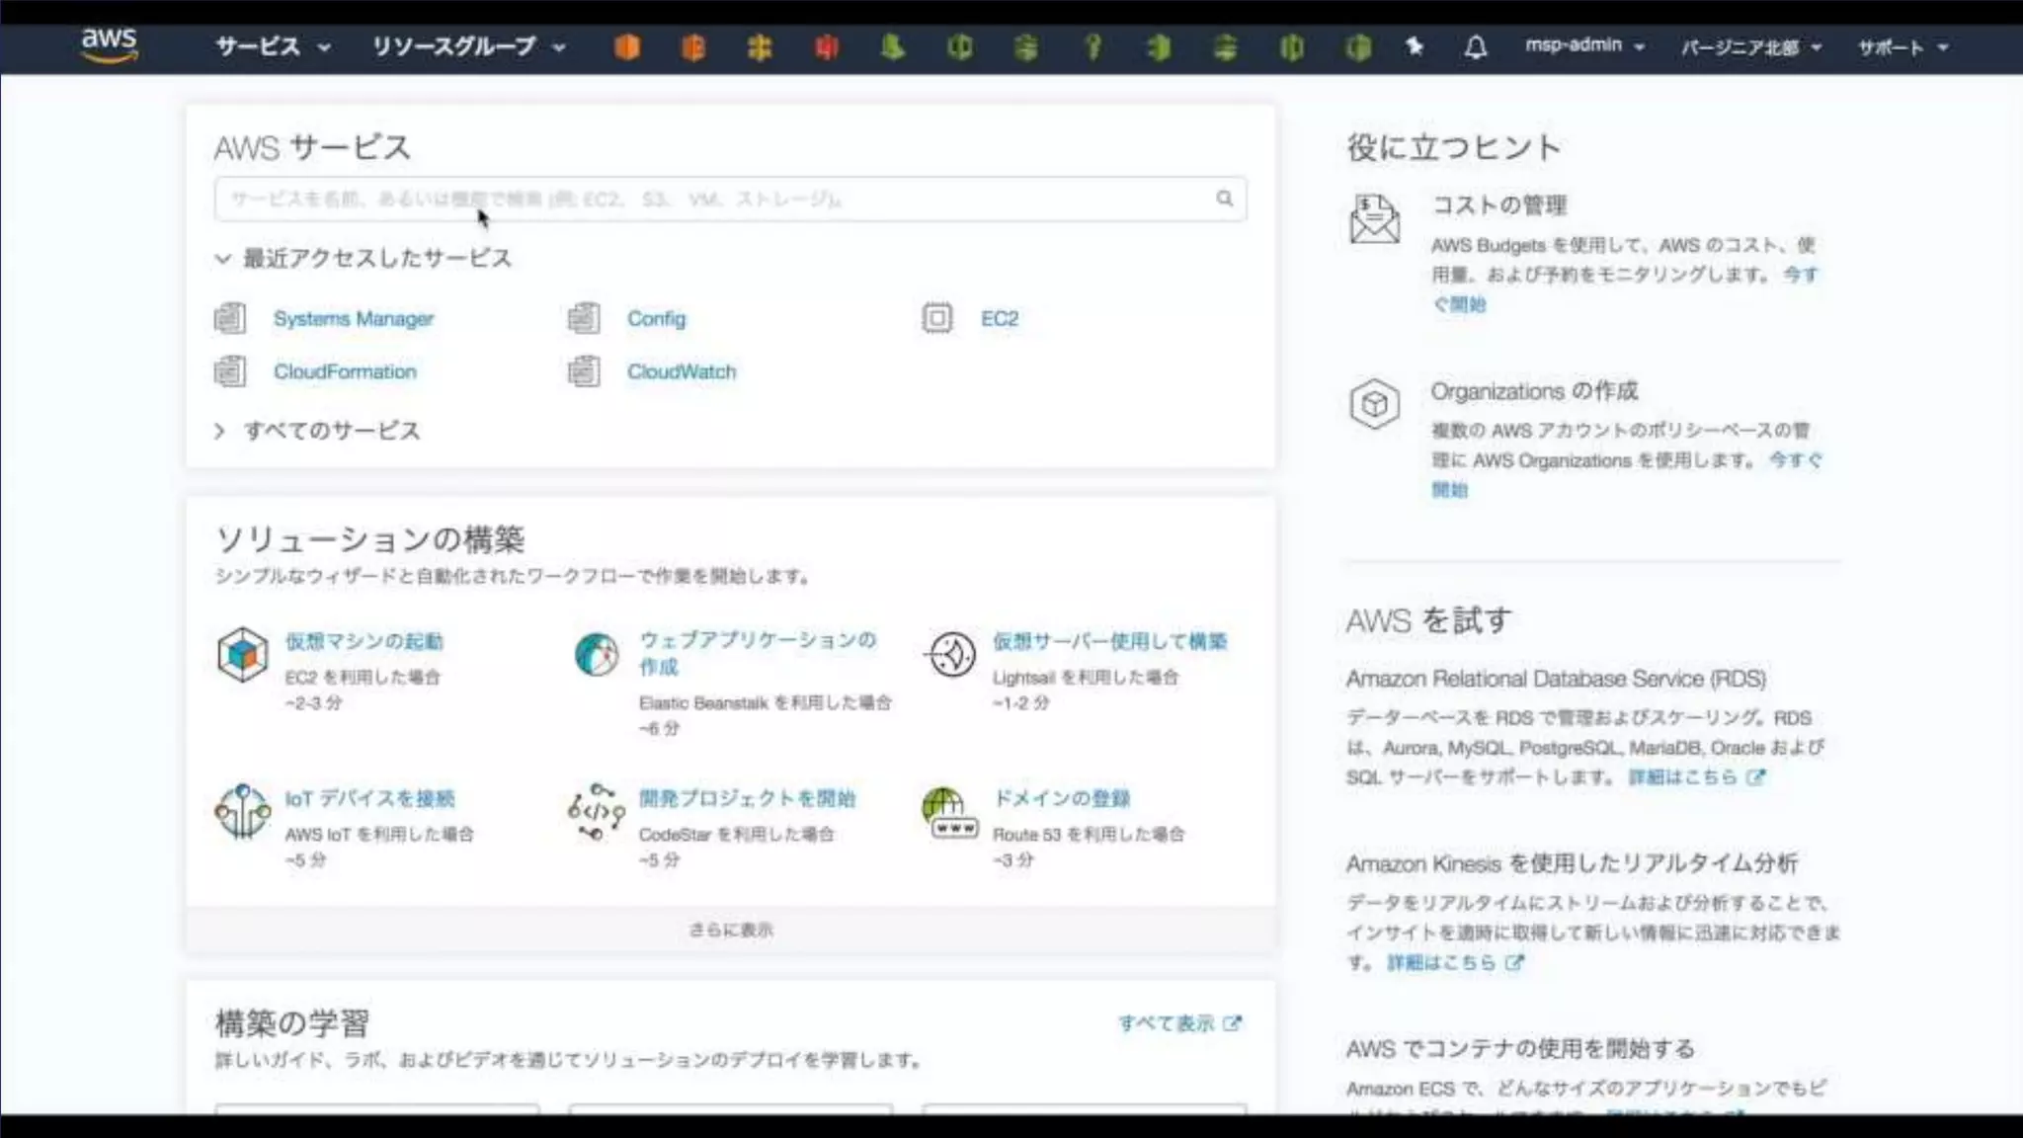Viewport: 2023px width, 1138px height.
Task: Click the EC2 chip icon in recent services
Action: 936,318
